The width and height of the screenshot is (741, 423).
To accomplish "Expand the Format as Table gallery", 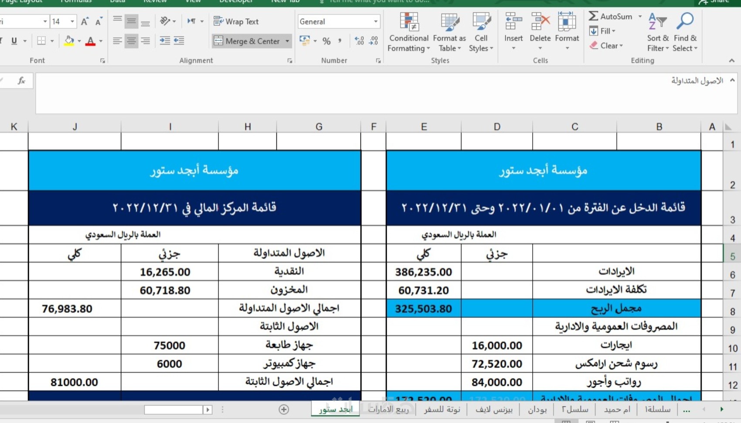I will coord(449,32).
